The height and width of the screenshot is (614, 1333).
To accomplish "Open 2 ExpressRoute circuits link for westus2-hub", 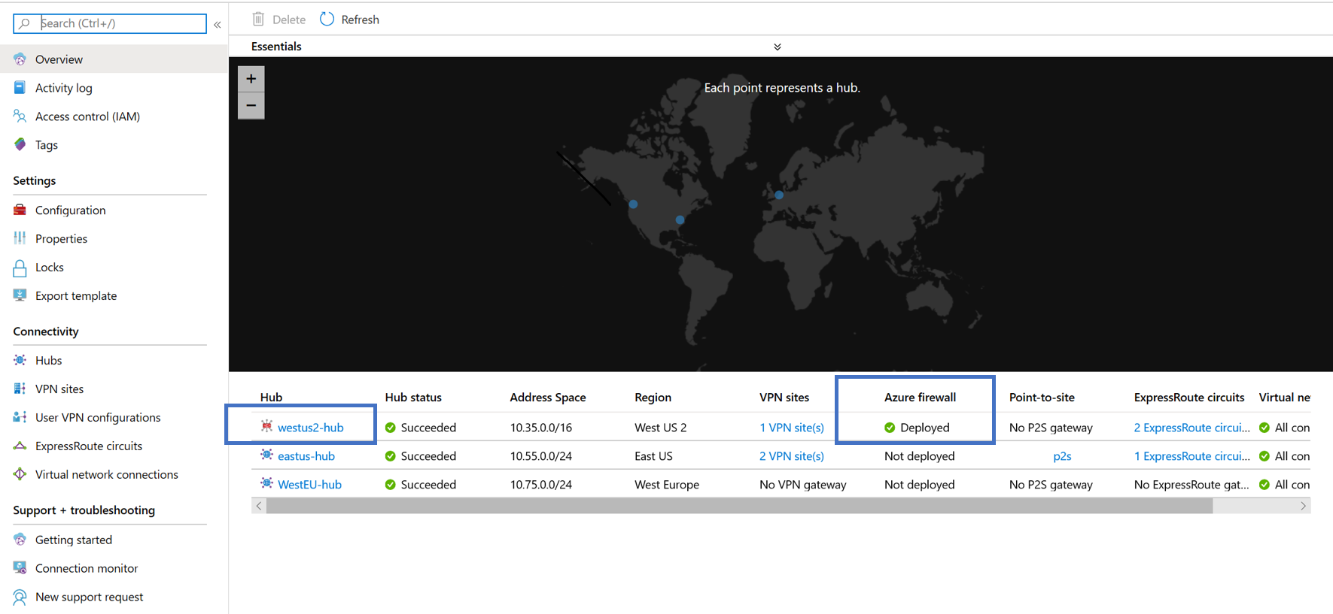I will click(x=1191, y=428).
